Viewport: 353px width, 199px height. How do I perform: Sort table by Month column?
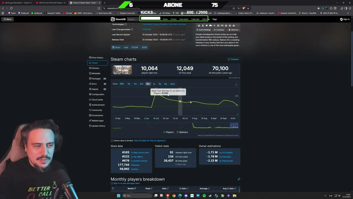click(132, 188)
